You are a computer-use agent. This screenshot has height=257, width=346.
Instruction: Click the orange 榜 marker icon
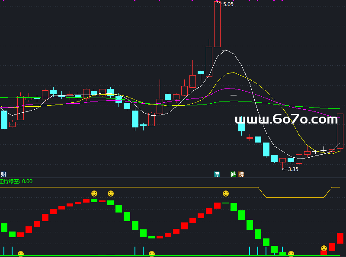[x=241, y=175]
